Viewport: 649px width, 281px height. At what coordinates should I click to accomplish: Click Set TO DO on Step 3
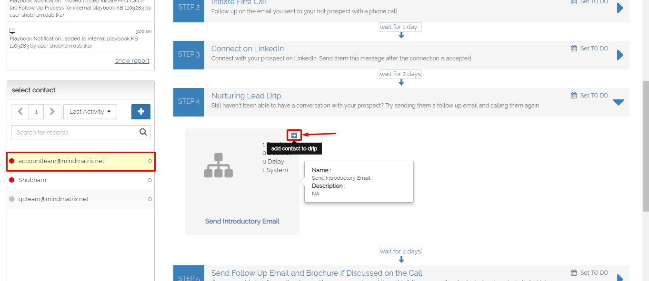click(x=594, y=48)
